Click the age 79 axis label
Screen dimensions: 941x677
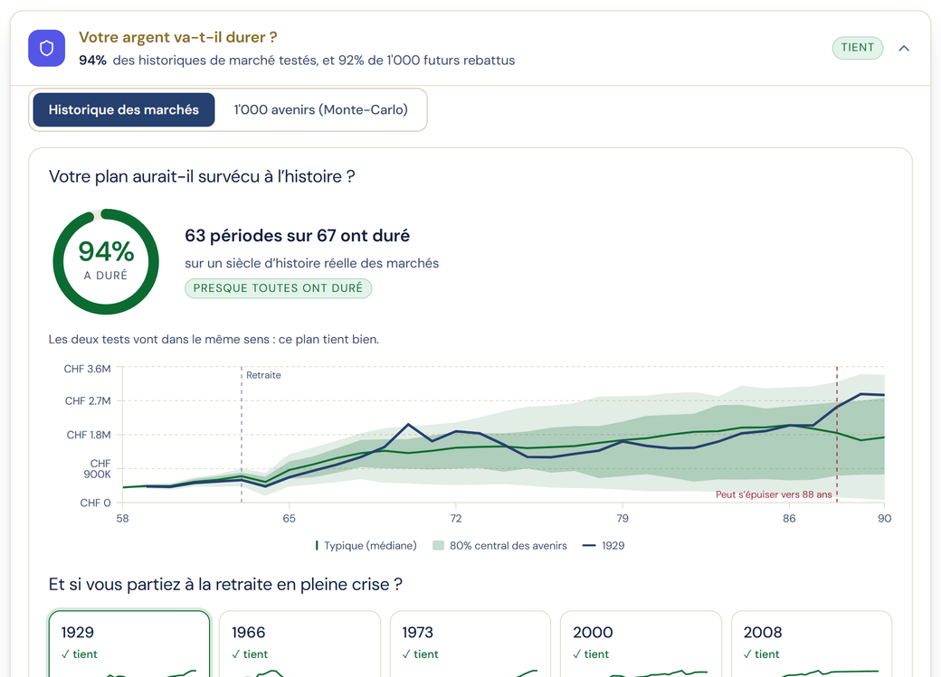click(623, 518)
